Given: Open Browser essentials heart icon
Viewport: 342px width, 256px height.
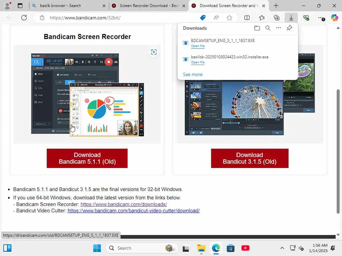Looking at the screenshot, I should [306, 18].
